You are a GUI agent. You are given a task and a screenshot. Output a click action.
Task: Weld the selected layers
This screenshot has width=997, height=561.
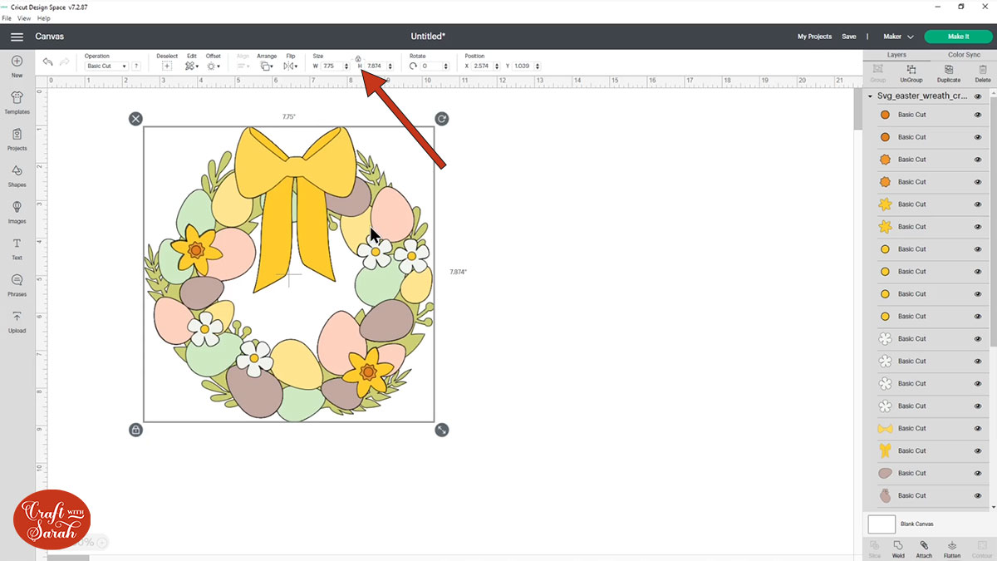click(x=898, y=549)
